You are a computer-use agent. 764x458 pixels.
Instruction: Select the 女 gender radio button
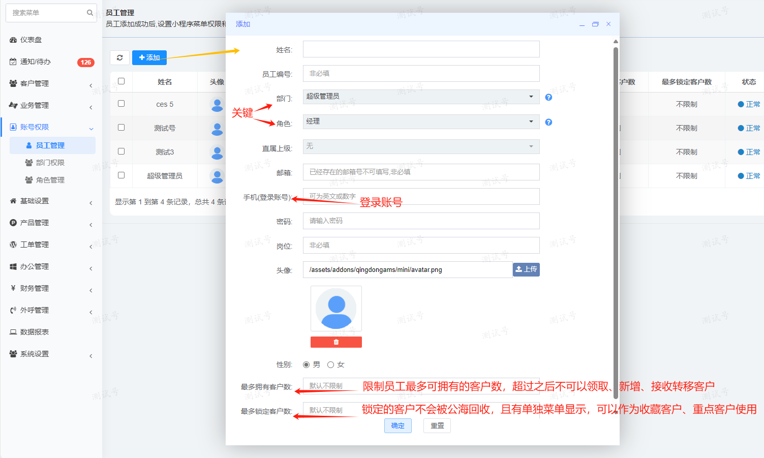(331, 364)
